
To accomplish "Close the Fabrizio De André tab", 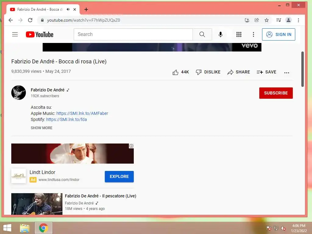I will tap(75, 9).
